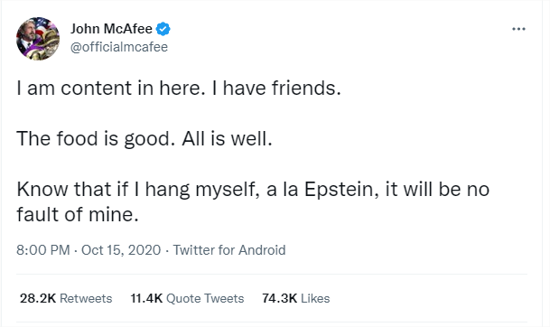The height and width of the screenshot is (327, 550).
Task: View the 74.3K like count
Action: 280,298
